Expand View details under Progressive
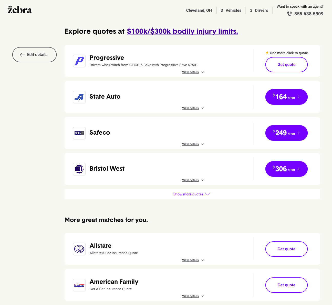Image resolution: width=332 pixels, height=305 pixels. pyautogui.click(x=193, y=72)
